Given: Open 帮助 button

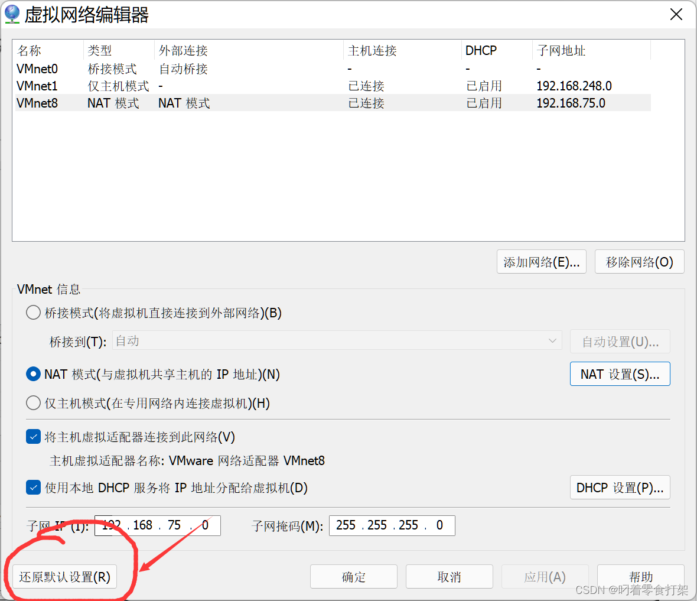Looking at the screenshot, I should [640, 577].
